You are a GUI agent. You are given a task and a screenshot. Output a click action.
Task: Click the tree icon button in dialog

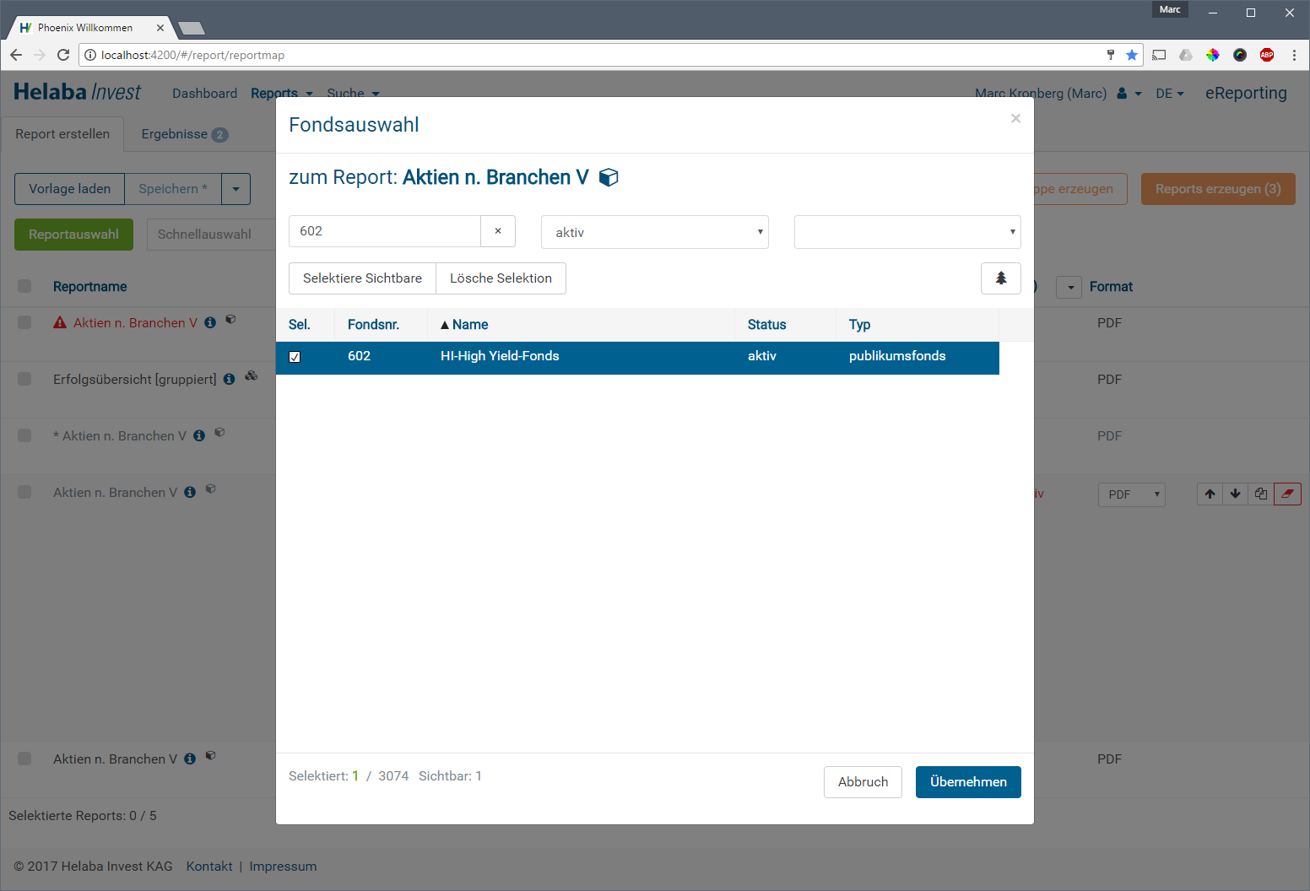pos(1000,278)
